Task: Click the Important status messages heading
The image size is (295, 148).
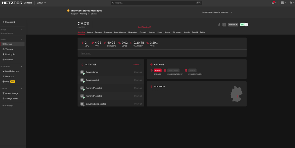Action: (x=86, y=11)
